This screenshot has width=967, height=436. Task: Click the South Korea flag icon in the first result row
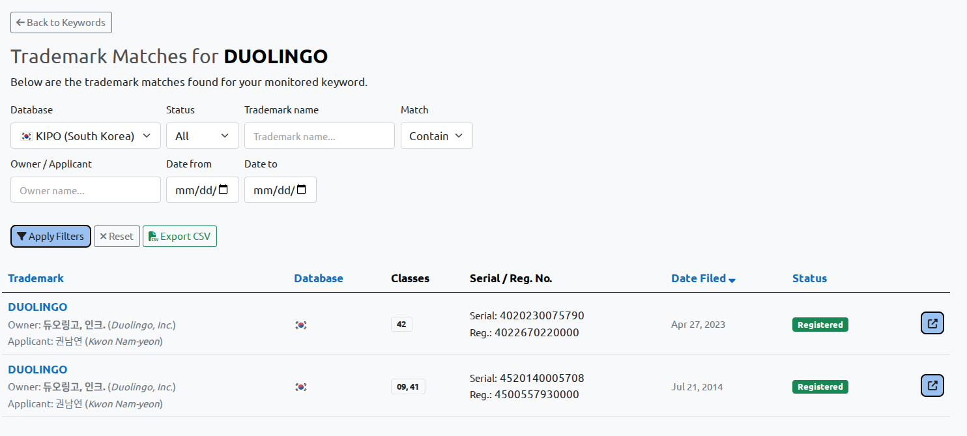pos(301,324)
